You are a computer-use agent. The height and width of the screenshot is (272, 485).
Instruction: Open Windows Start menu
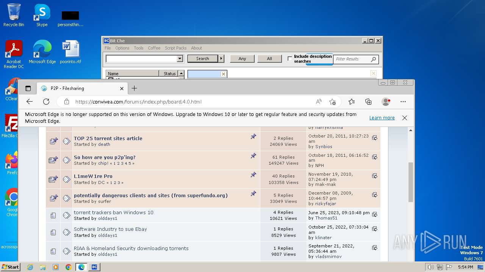[10, 267]
